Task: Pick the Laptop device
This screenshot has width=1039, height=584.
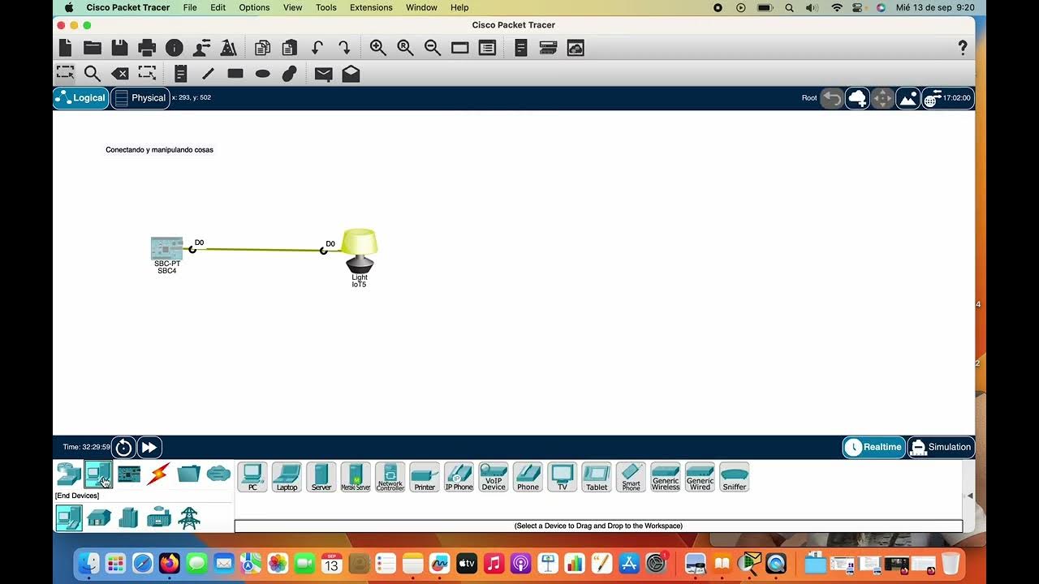Action: click(287, 477)
